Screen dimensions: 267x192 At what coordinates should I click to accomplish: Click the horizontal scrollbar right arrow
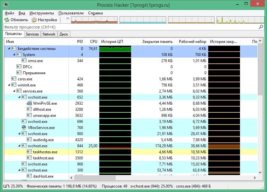pyautogui.click(x=255, y=178)
